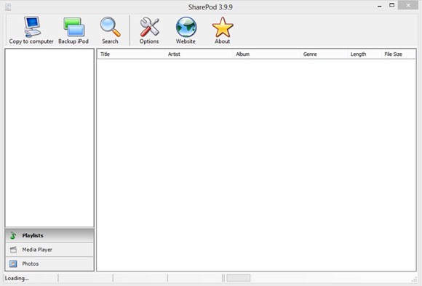Close the SharePod window
The height and width of the screenshot is (286, 422).
coord(408,5)
